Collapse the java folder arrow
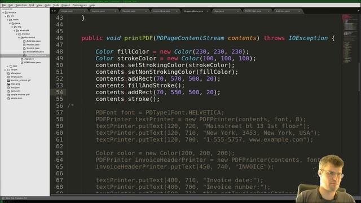Image resolution: width=361 pixels, height=203 pixels. (10, 23)
